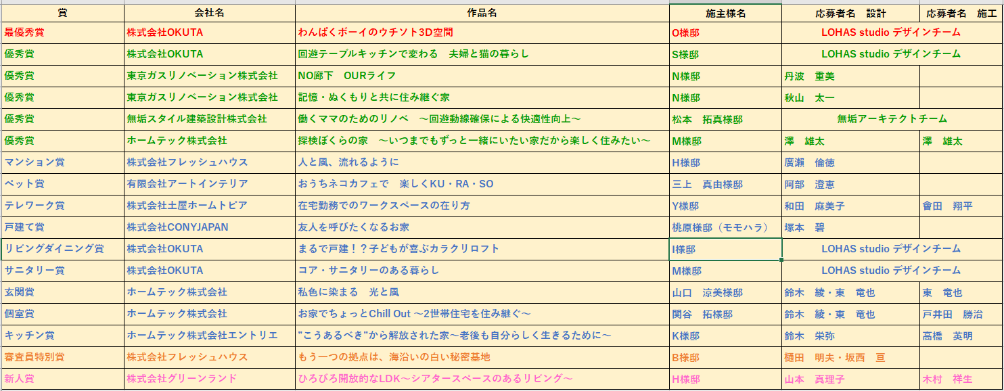Click the B様邸 cell
The width and height of the screenshot is (1004, 391).
725,357
